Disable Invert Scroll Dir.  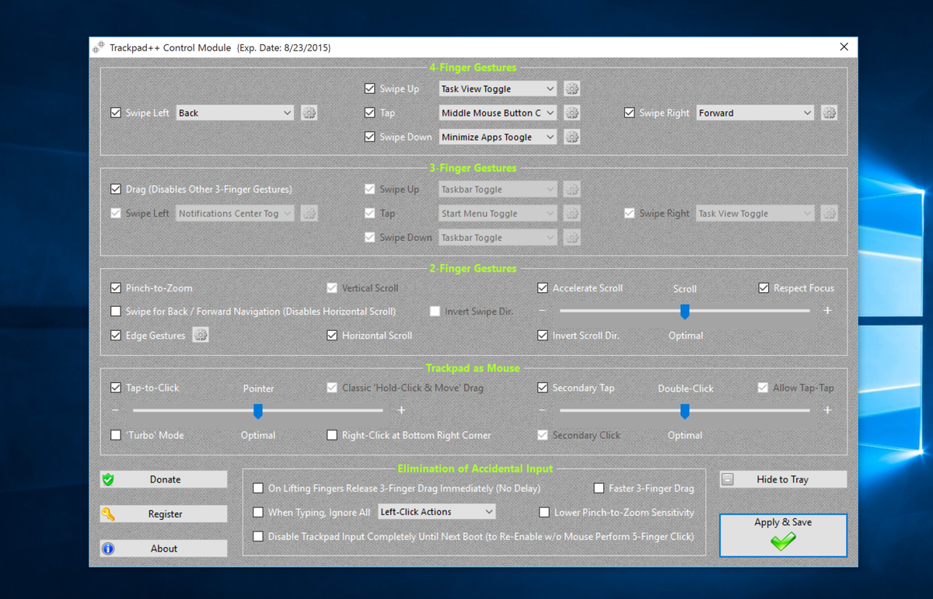[542, 335]
